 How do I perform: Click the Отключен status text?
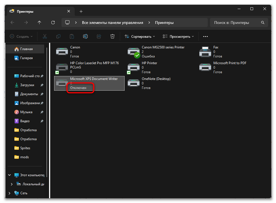coord(78,88)
